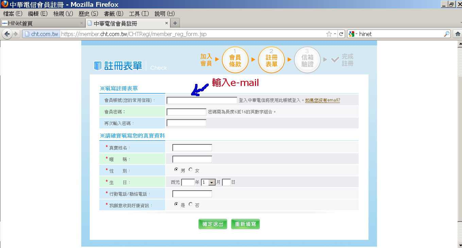Click the browser Forward arrow
The height and width of the screenshot is (248, 462).
15,34
